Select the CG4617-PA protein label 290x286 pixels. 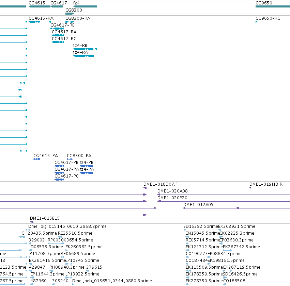click(x=66, y=169)
